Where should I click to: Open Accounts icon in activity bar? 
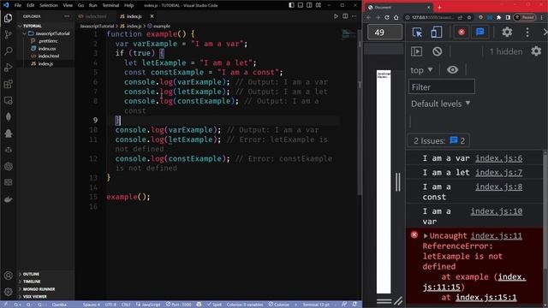(8, 275)
